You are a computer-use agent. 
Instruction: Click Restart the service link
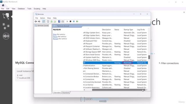56,39
